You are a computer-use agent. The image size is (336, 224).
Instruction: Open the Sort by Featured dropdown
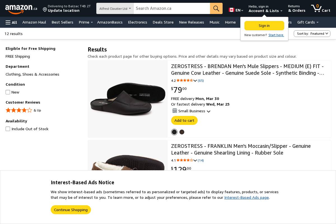(x=312, y=34)
